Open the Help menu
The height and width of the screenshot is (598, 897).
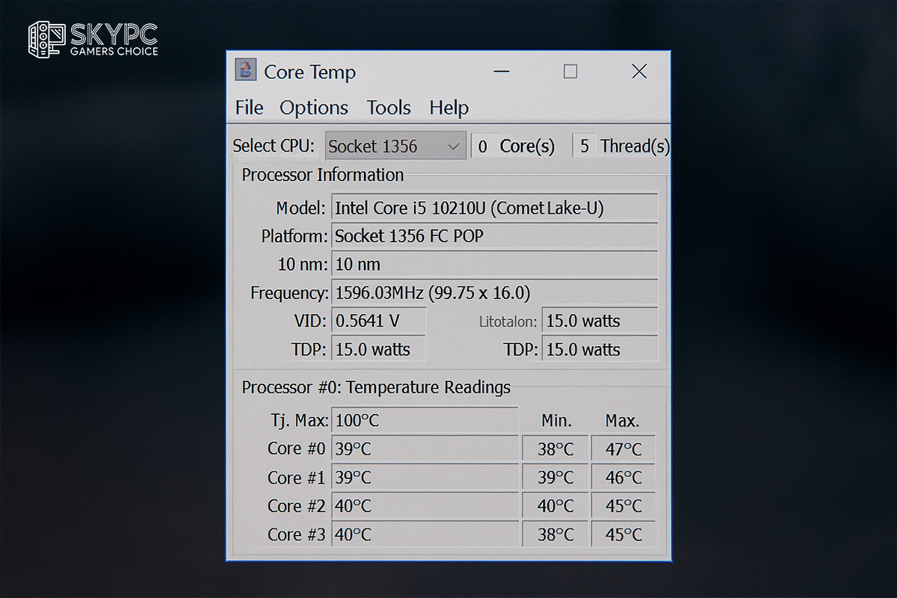pos(449,108)
